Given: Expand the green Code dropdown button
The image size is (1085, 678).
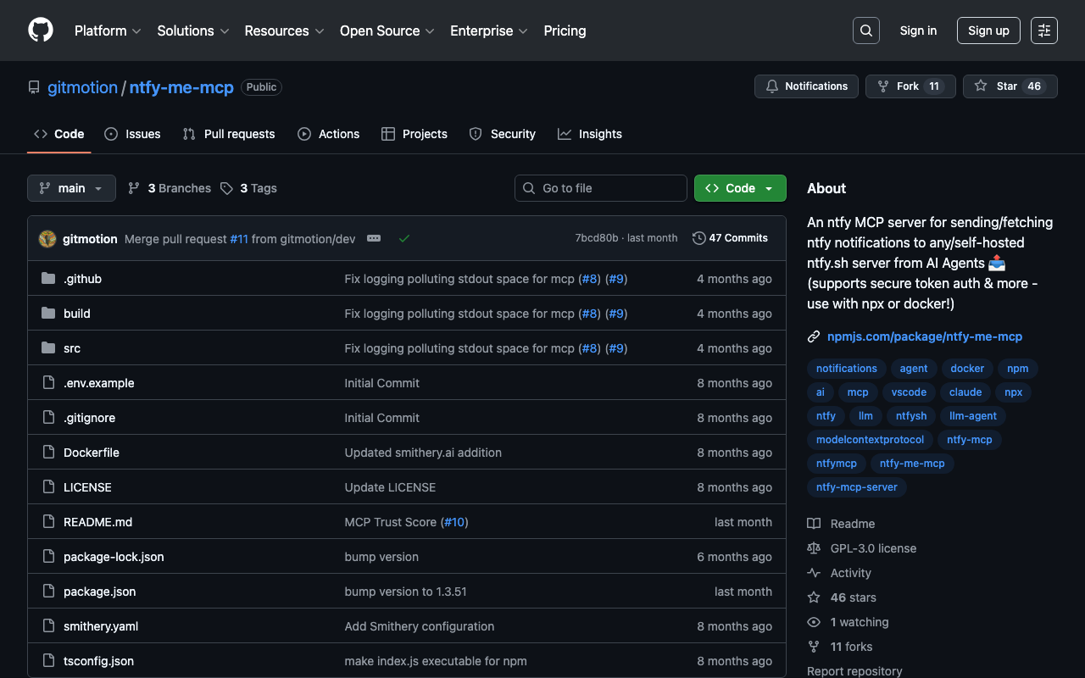Looking at the screenshot, I should 740,188.
